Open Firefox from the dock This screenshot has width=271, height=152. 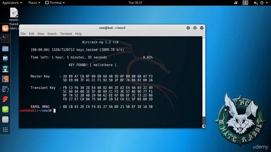pyautogui.click(x=5, y=28)
